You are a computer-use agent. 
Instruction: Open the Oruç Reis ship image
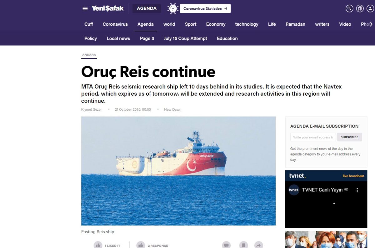coord(178,171)
